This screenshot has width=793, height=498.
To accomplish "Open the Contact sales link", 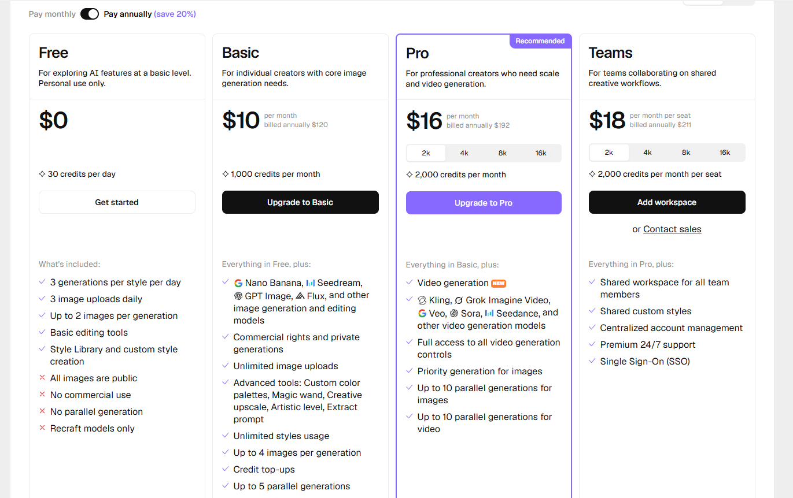I will 672,229.
